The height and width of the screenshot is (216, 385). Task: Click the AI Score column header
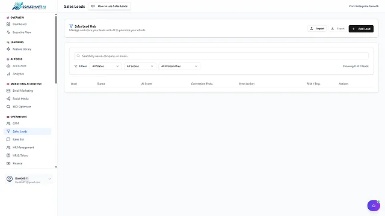pyautogui.click(x=147, y=84)
